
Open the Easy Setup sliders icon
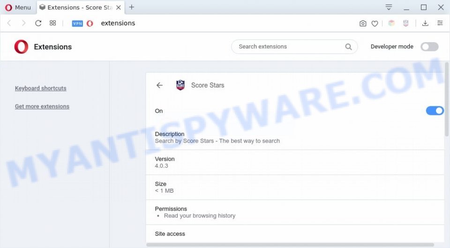[x=440, y=23]
